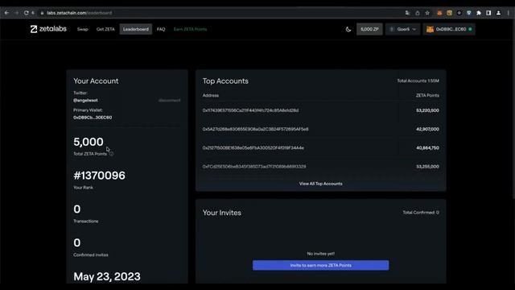Reload the page with the refresh icon
Viewport: 515px width, 290px height.
[x=26, y=13]
